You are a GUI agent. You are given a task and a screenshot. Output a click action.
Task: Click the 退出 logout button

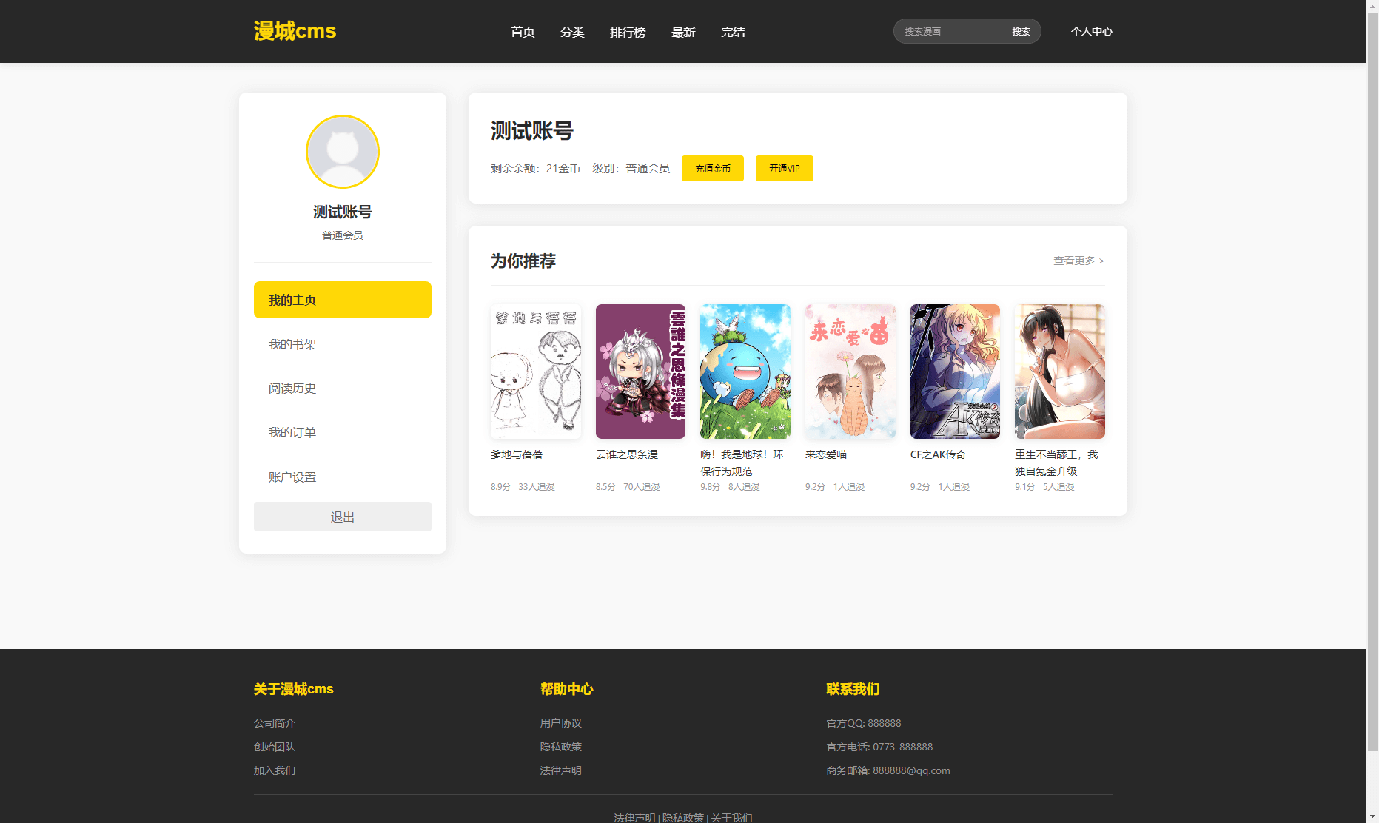[x=342, y=517]
